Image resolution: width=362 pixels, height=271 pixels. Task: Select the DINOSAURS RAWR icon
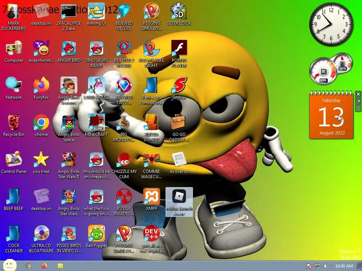coord(96,54)
